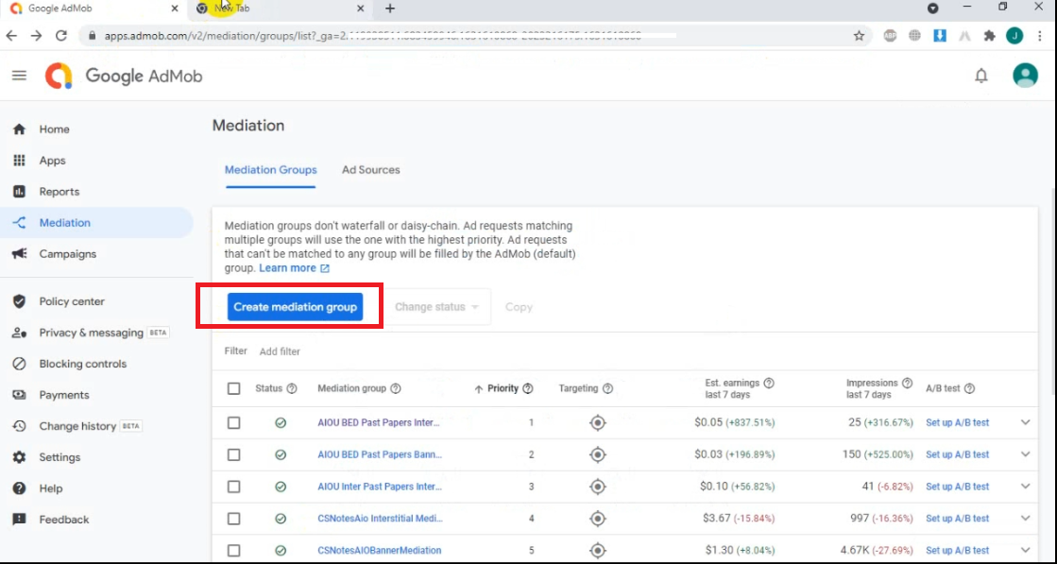This screenshot has height=564, width=1057.
Task: Click Mediation group column help icon
Action: point(396,388)
